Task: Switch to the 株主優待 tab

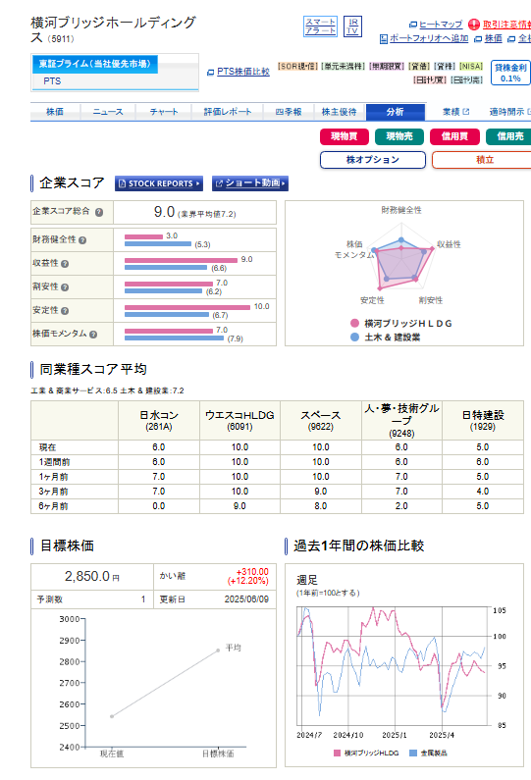Action: tap(340, 112)
